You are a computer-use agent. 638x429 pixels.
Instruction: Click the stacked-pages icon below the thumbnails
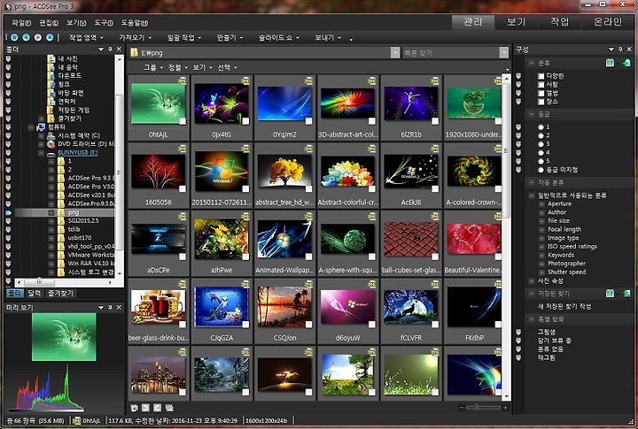(x=169, y=408)
